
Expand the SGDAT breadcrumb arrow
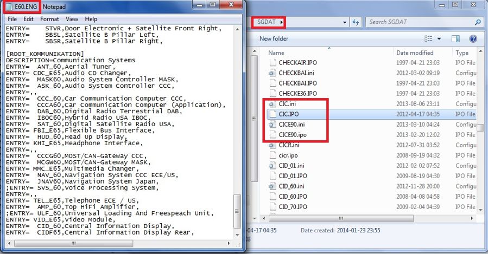point(282,22)
